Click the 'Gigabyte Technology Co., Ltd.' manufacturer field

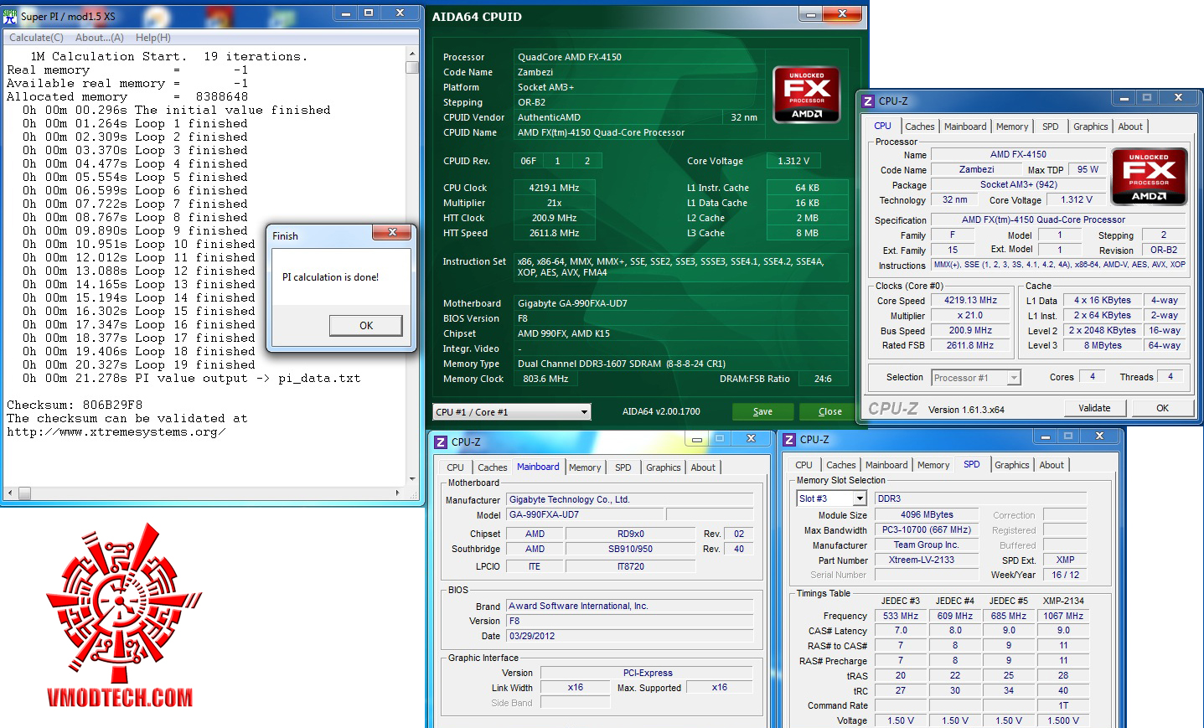pyautogui.click(x=630, y=499)
